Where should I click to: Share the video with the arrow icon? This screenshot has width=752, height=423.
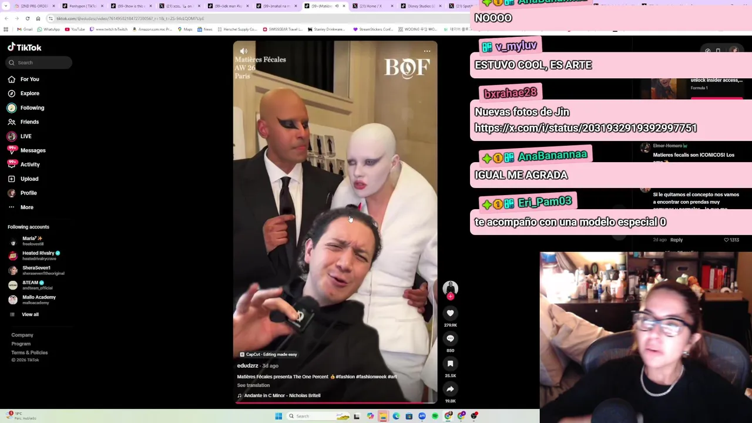tap(450, 389)
